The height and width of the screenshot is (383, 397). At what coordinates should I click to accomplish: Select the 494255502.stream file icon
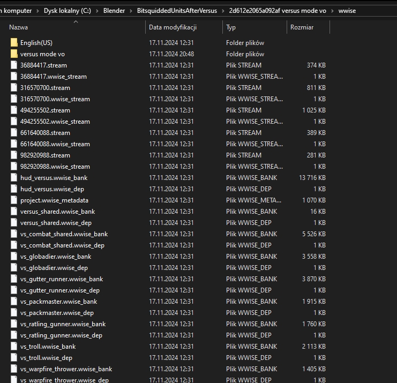point(14,110)
